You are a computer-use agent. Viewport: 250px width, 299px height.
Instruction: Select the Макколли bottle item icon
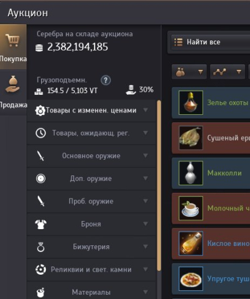point(191,173)
